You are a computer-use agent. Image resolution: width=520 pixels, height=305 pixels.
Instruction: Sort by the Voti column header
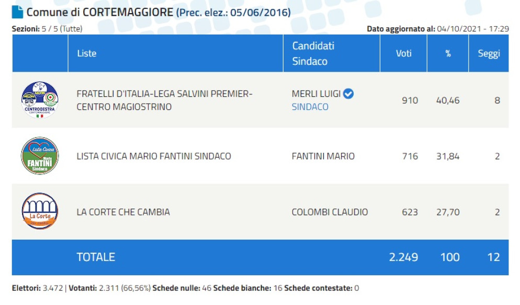point(403,53)
